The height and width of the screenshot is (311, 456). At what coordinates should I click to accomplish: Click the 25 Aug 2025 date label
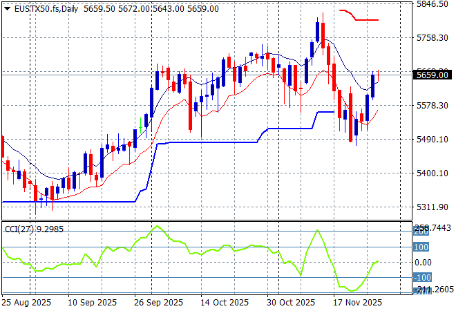click(x=26, y=303)
